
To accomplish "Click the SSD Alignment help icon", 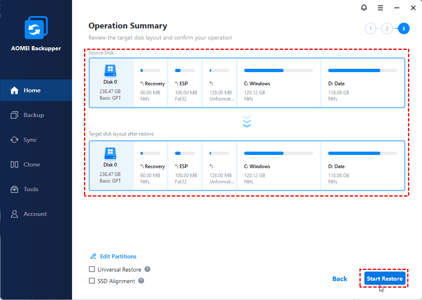I will 141,281.
